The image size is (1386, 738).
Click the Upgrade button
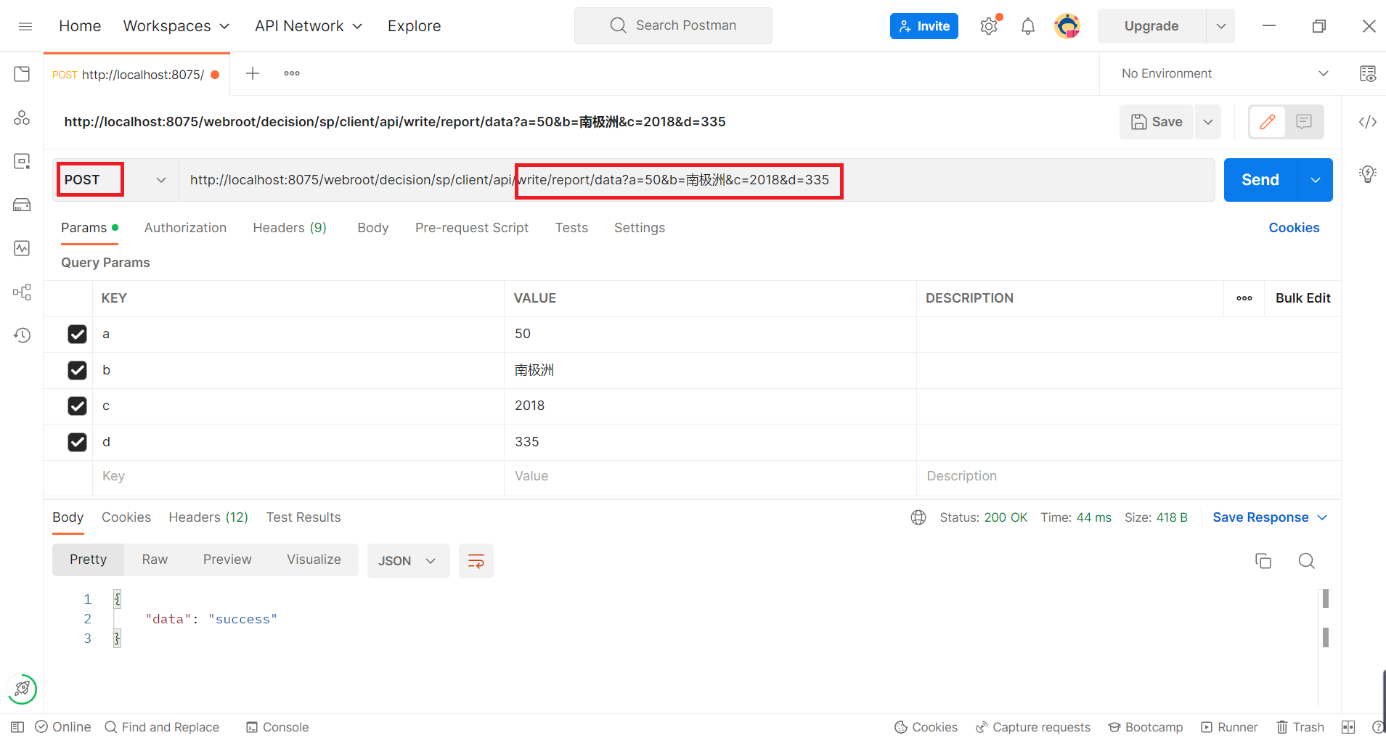pyautogui.click(x=1151, y=26)
